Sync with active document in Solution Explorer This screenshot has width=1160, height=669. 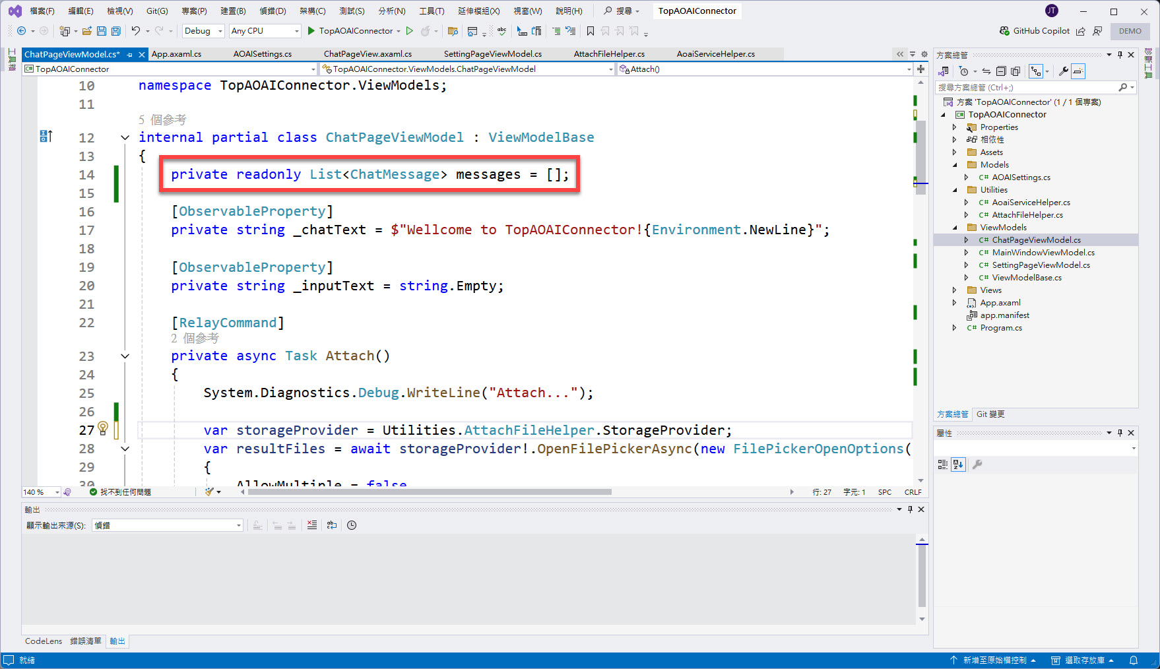coord(986,71)
